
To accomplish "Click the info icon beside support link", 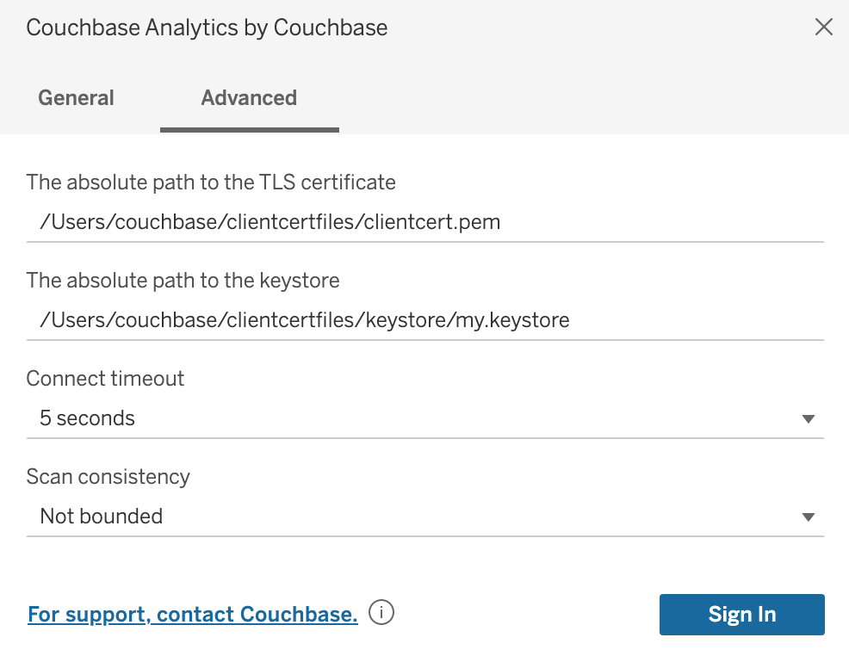I will 381,613.
